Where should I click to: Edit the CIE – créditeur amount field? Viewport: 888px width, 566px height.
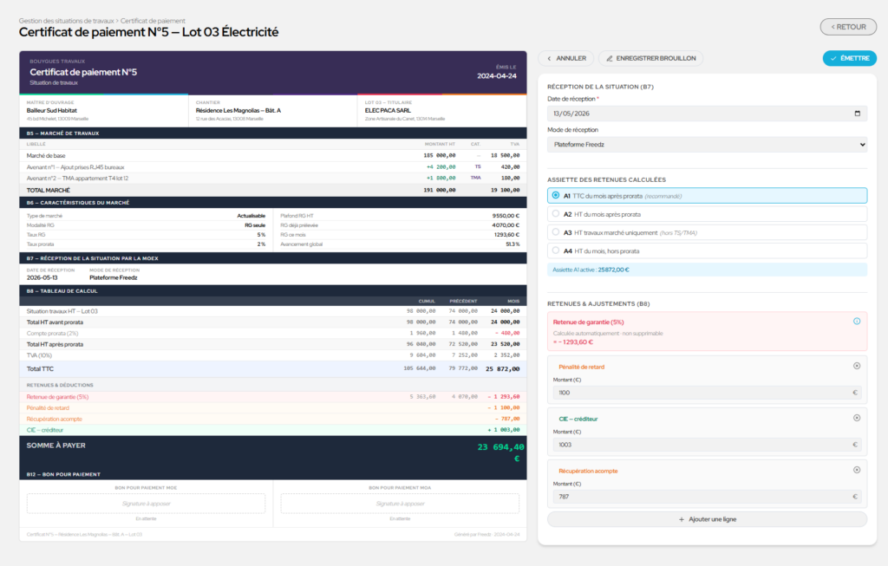click(x=707, y=445)
